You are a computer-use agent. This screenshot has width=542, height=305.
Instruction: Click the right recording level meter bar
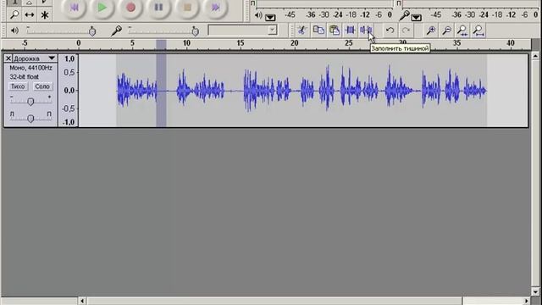point(472,3)
